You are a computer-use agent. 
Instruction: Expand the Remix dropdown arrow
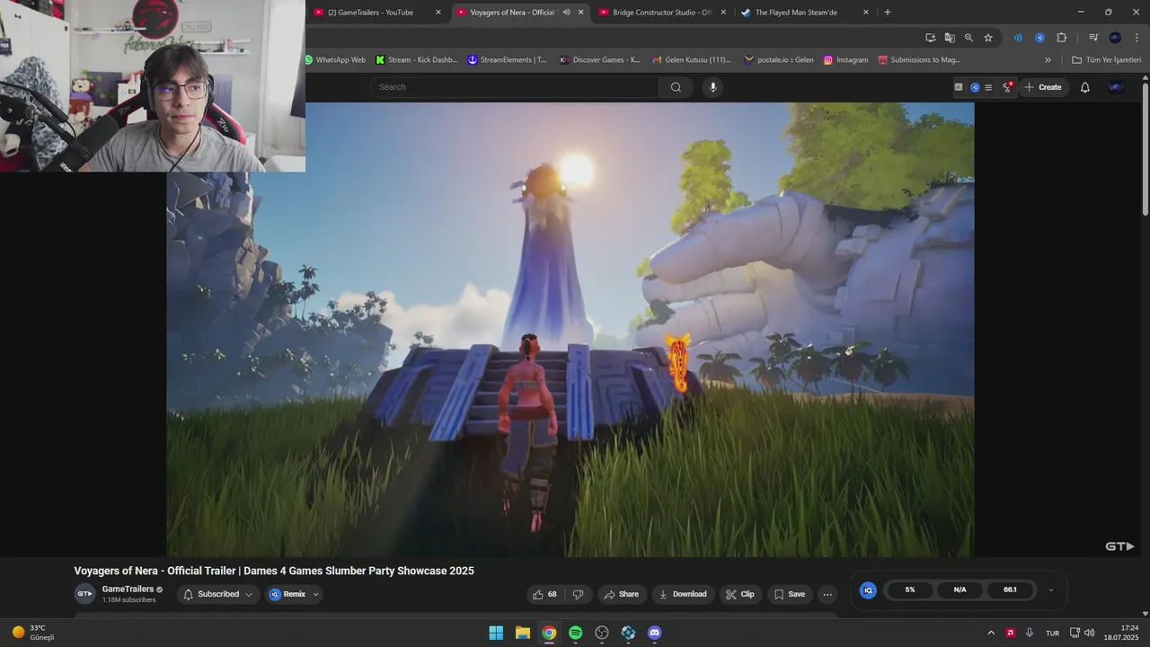[x=315, y=594]
